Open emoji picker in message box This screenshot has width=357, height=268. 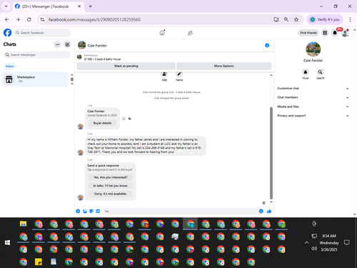coord(261,211)
